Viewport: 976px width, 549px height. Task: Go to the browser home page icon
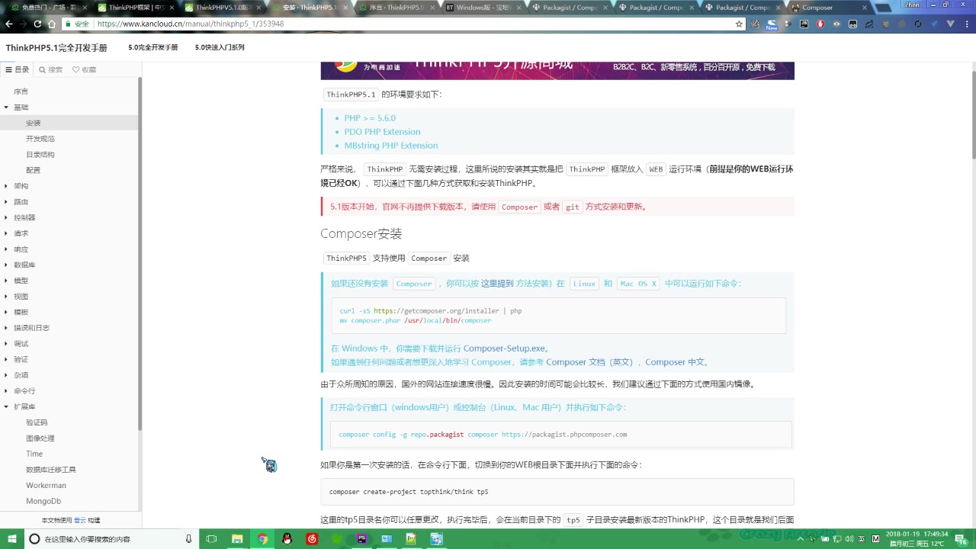(x=52, y=24)
